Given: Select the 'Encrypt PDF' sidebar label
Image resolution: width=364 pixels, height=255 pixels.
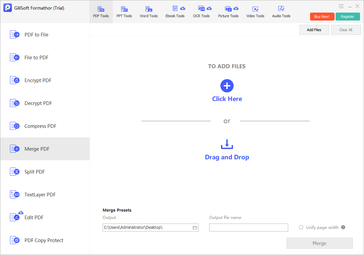Looking at the screenshot, I should pyautogui.click(x=38, y=80).
